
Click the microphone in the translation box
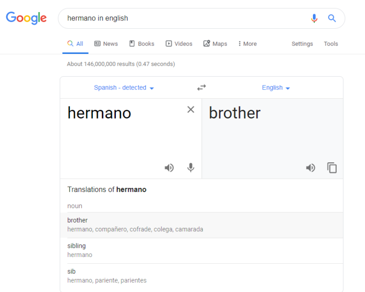(x=191, y=168)
